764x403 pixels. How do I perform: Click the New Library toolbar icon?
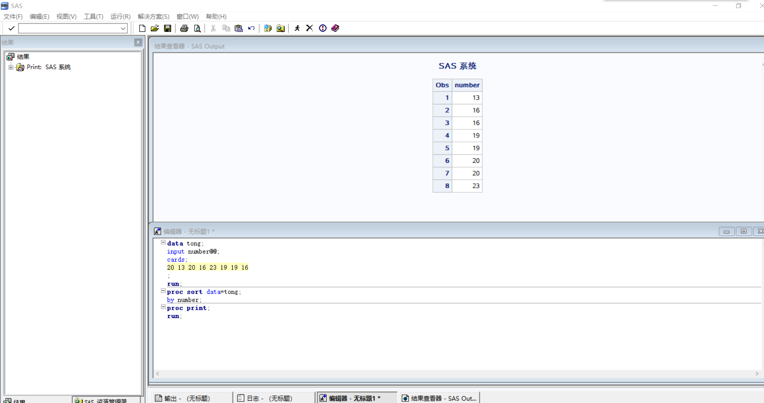[x=267, y=28]
